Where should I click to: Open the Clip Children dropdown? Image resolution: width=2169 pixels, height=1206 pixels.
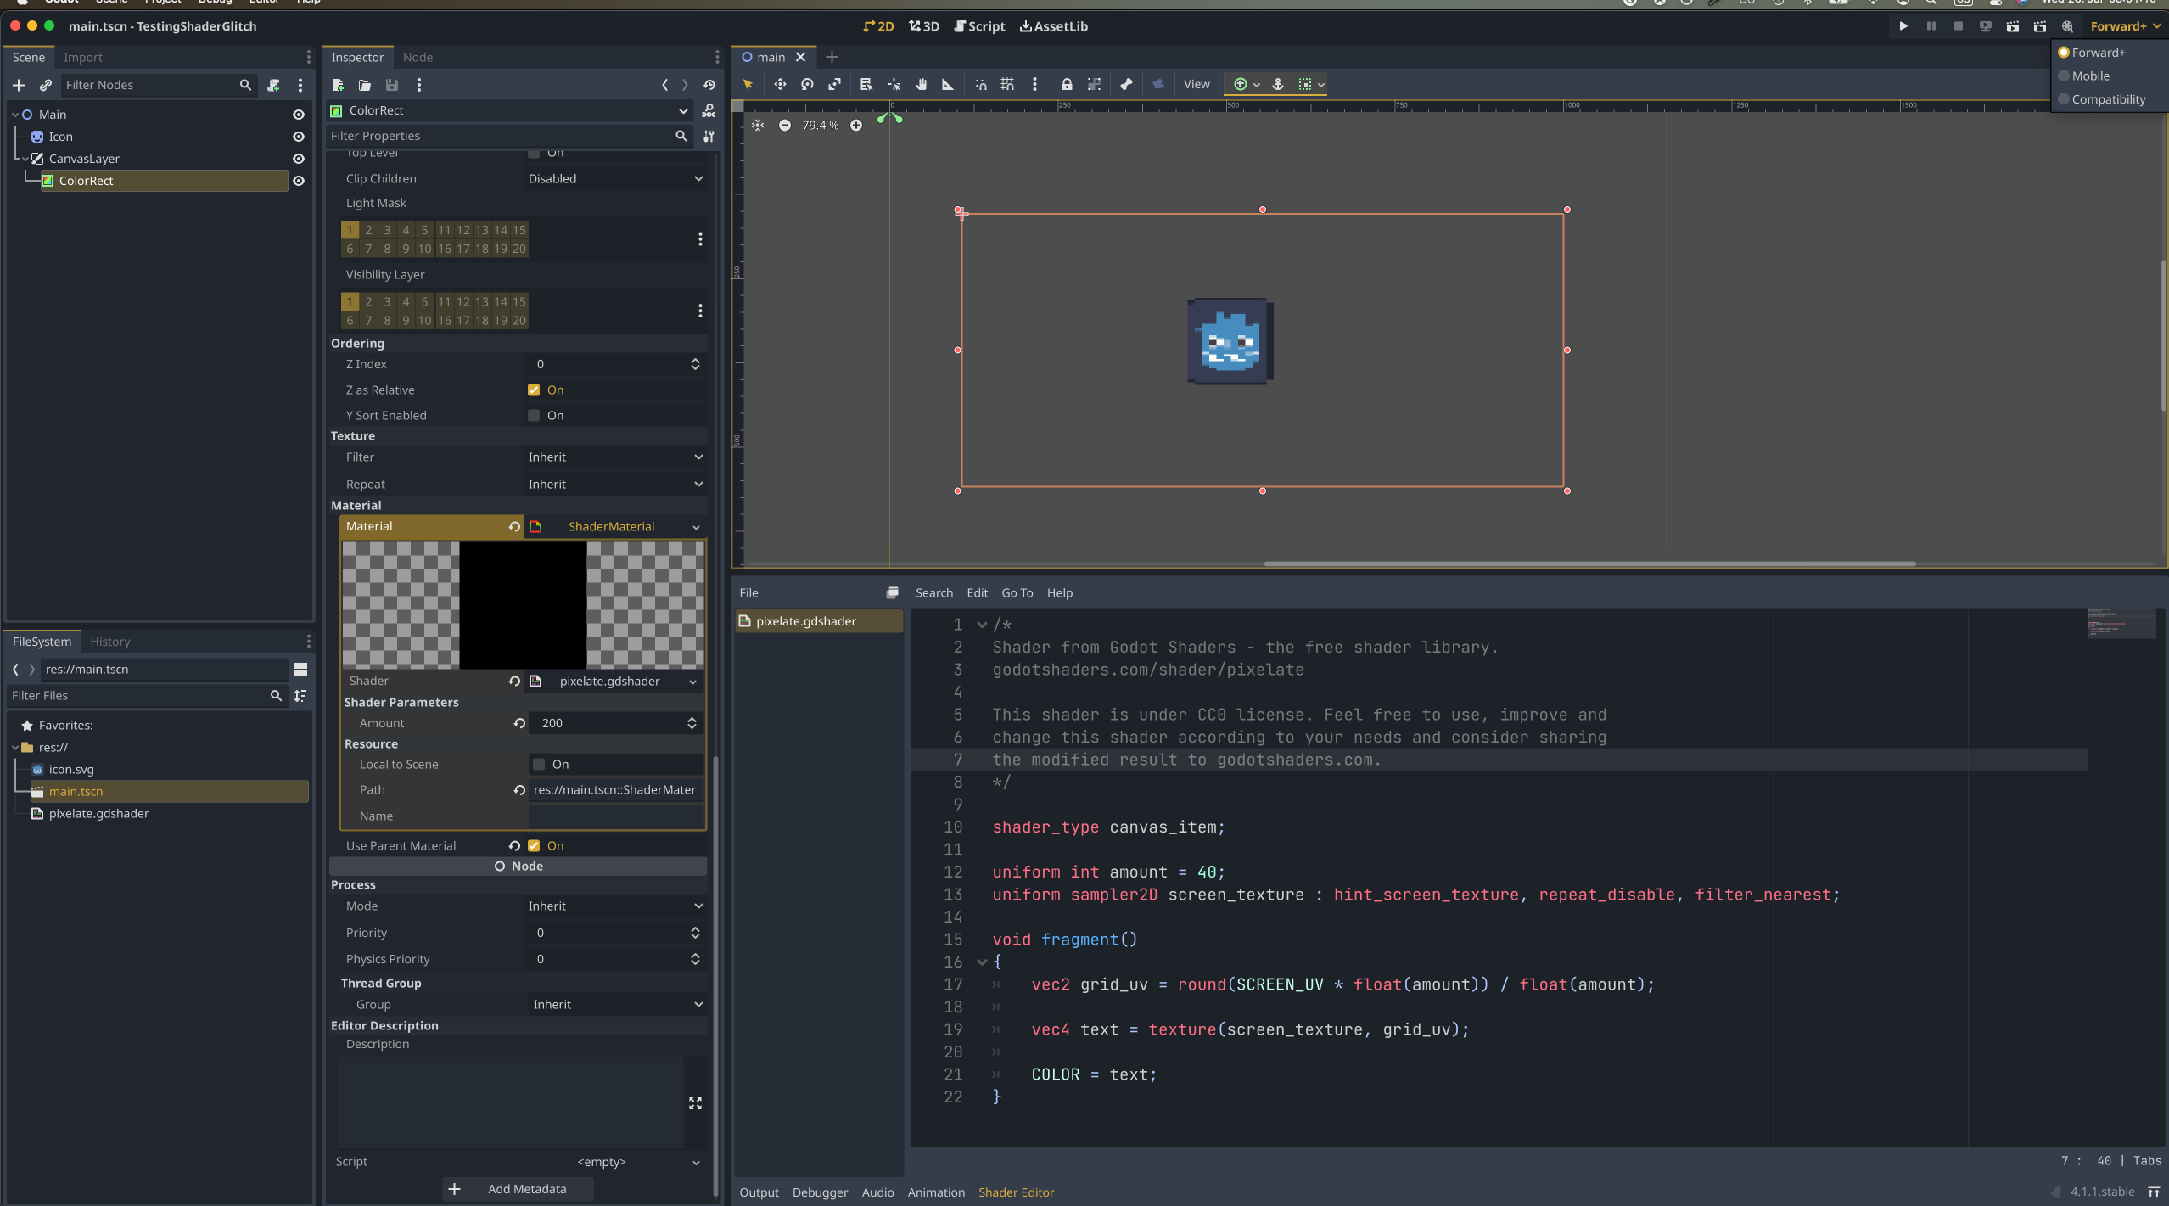point(614,178)
